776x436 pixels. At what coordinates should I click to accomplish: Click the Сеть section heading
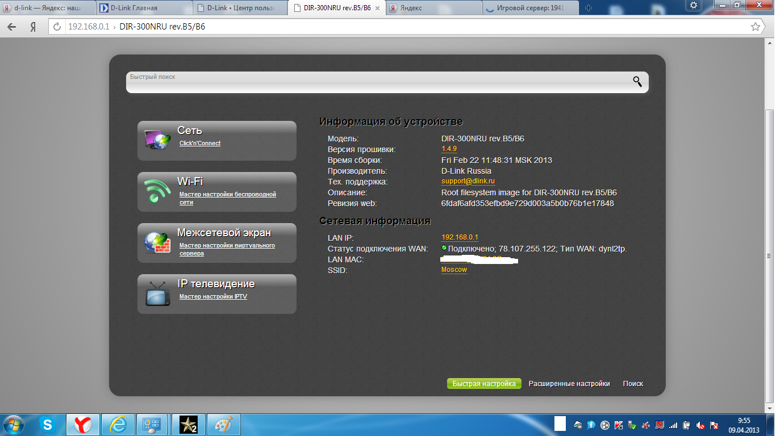pos(190,131)
